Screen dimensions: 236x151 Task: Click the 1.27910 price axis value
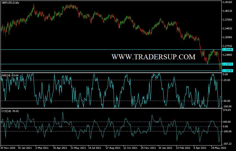tap(228, 46)
